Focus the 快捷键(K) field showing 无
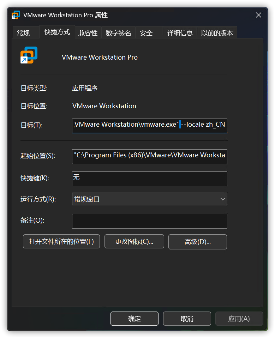275x338 pixels. point(149,179)
